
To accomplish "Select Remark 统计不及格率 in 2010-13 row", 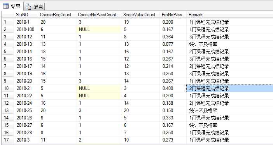I will [x=230, y=44].
